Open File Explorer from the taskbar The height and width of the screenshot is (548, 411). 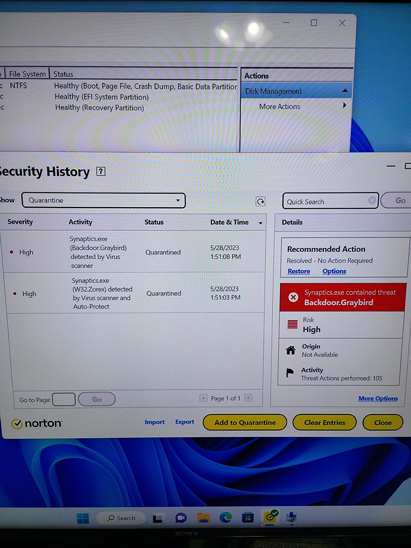203,518
